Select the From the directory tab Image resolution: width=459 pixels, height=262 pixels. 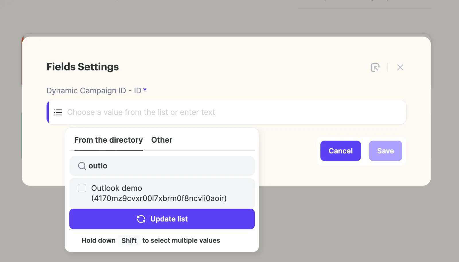tap(108, 140)
